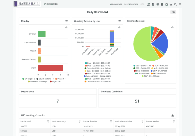Sort by Invoice due date column arrows
The width and height of the screenshot is (195, 136).
(111, 121)
